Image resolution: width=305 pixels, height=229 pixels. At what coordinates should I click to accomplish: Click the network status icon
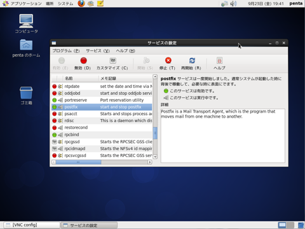coord(224,4)
